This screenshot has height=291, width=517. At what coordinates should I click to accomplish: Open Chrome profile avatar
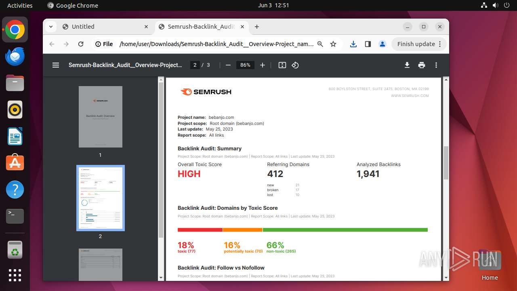pos(382,44)
